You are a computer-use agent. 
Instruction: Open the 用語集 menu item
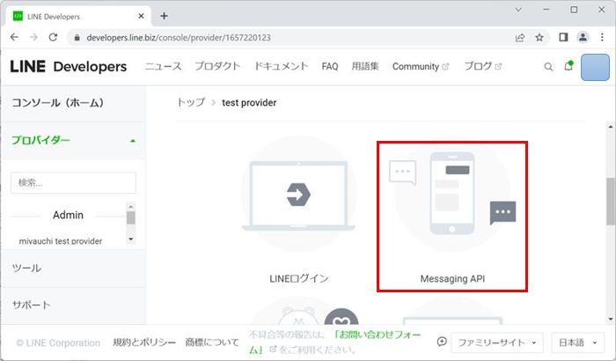pos(365,66)
